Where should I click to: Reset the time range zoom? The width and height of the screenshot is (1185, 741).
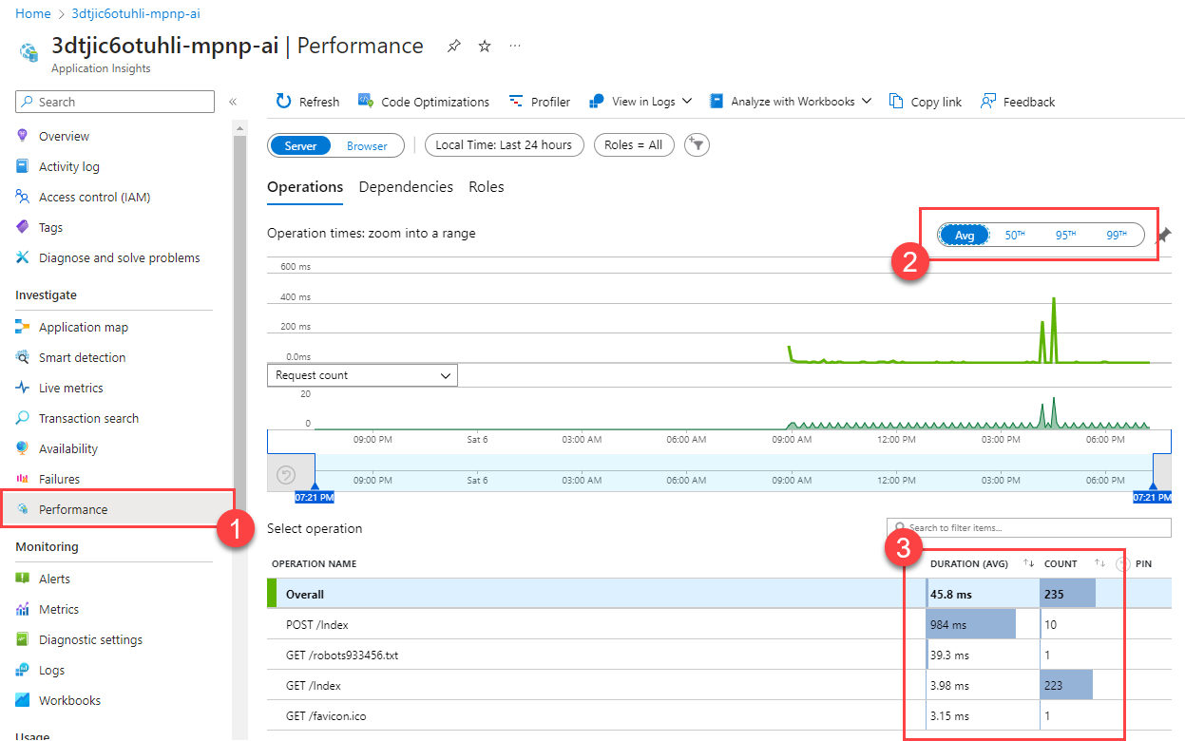tap(286, 475)
